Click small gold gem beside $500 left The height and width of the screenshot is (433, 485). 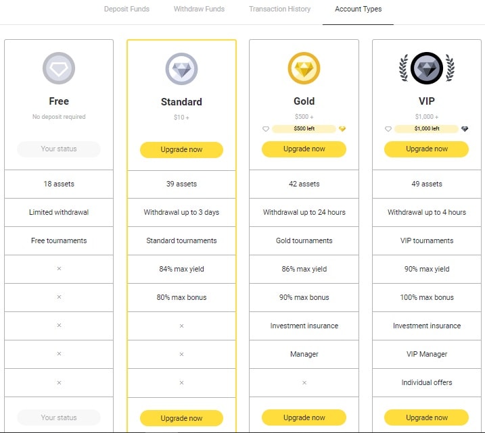pyautogui.click(x=342, y=129)
